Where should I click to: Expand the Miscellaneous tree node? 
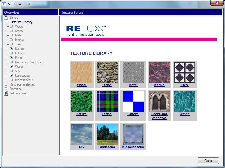11,80
